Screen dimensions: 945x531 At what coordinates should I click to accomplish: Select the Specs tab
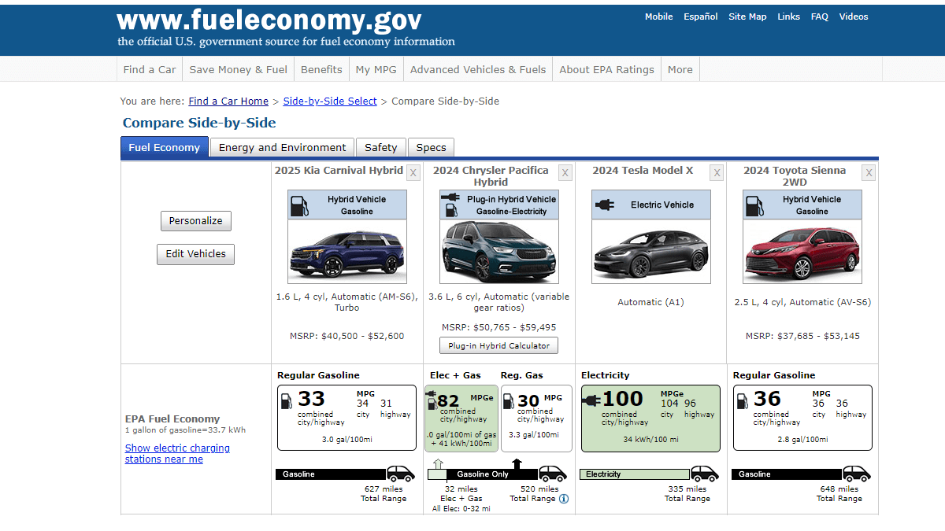(x=431, y=147)
